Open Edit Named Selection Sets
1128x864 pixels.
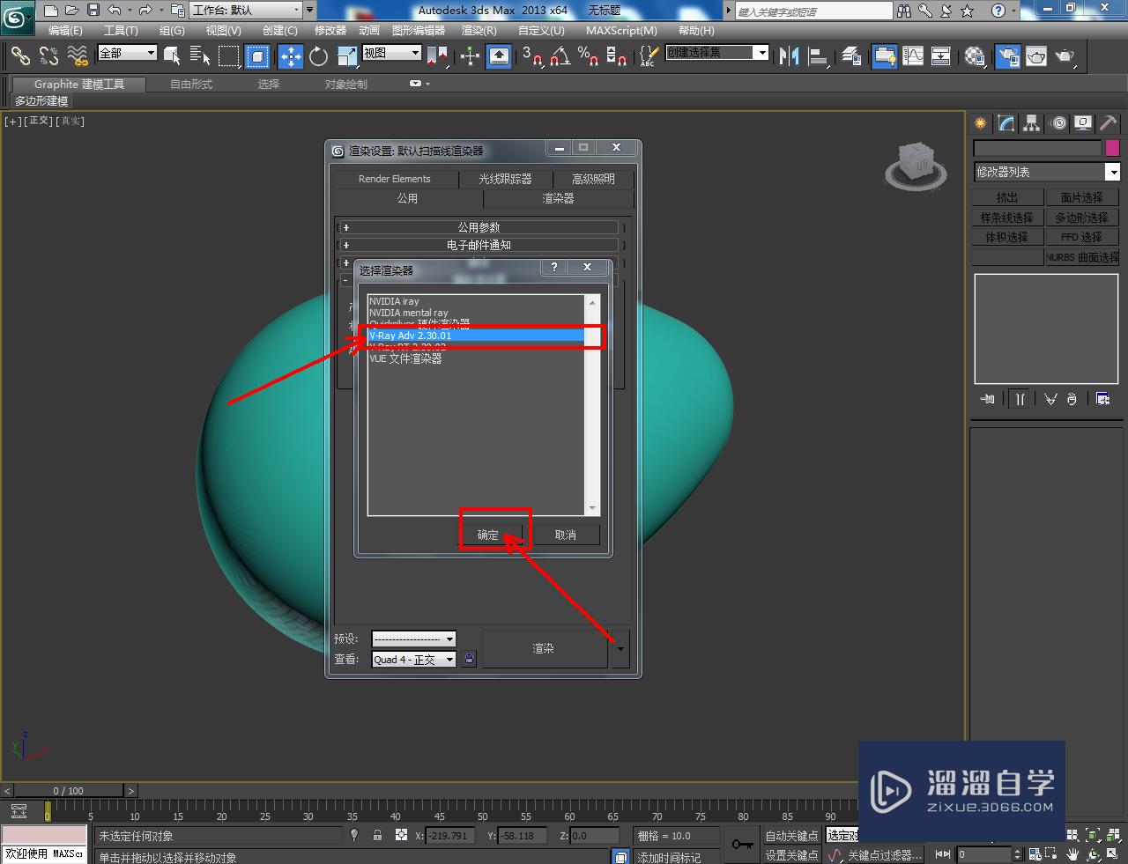click(649, 56)
